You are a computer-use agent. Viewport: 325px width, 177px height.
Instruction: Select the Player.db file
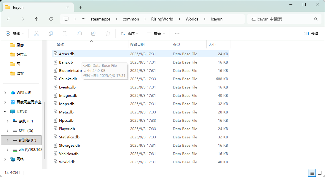(141, 129)
